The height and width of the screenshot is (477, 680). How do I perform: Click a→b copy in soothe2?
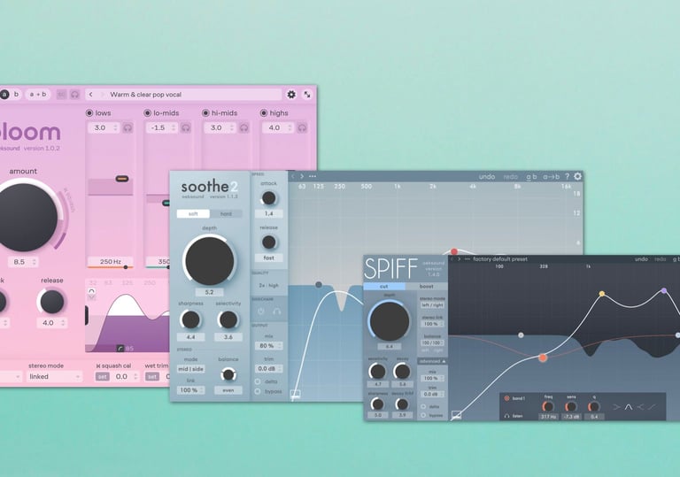point(551,176)
